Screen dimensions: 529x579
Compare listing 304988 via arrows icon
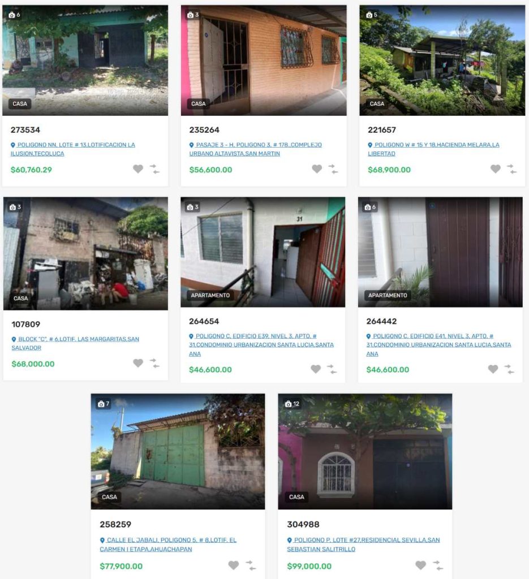point(438,565)
